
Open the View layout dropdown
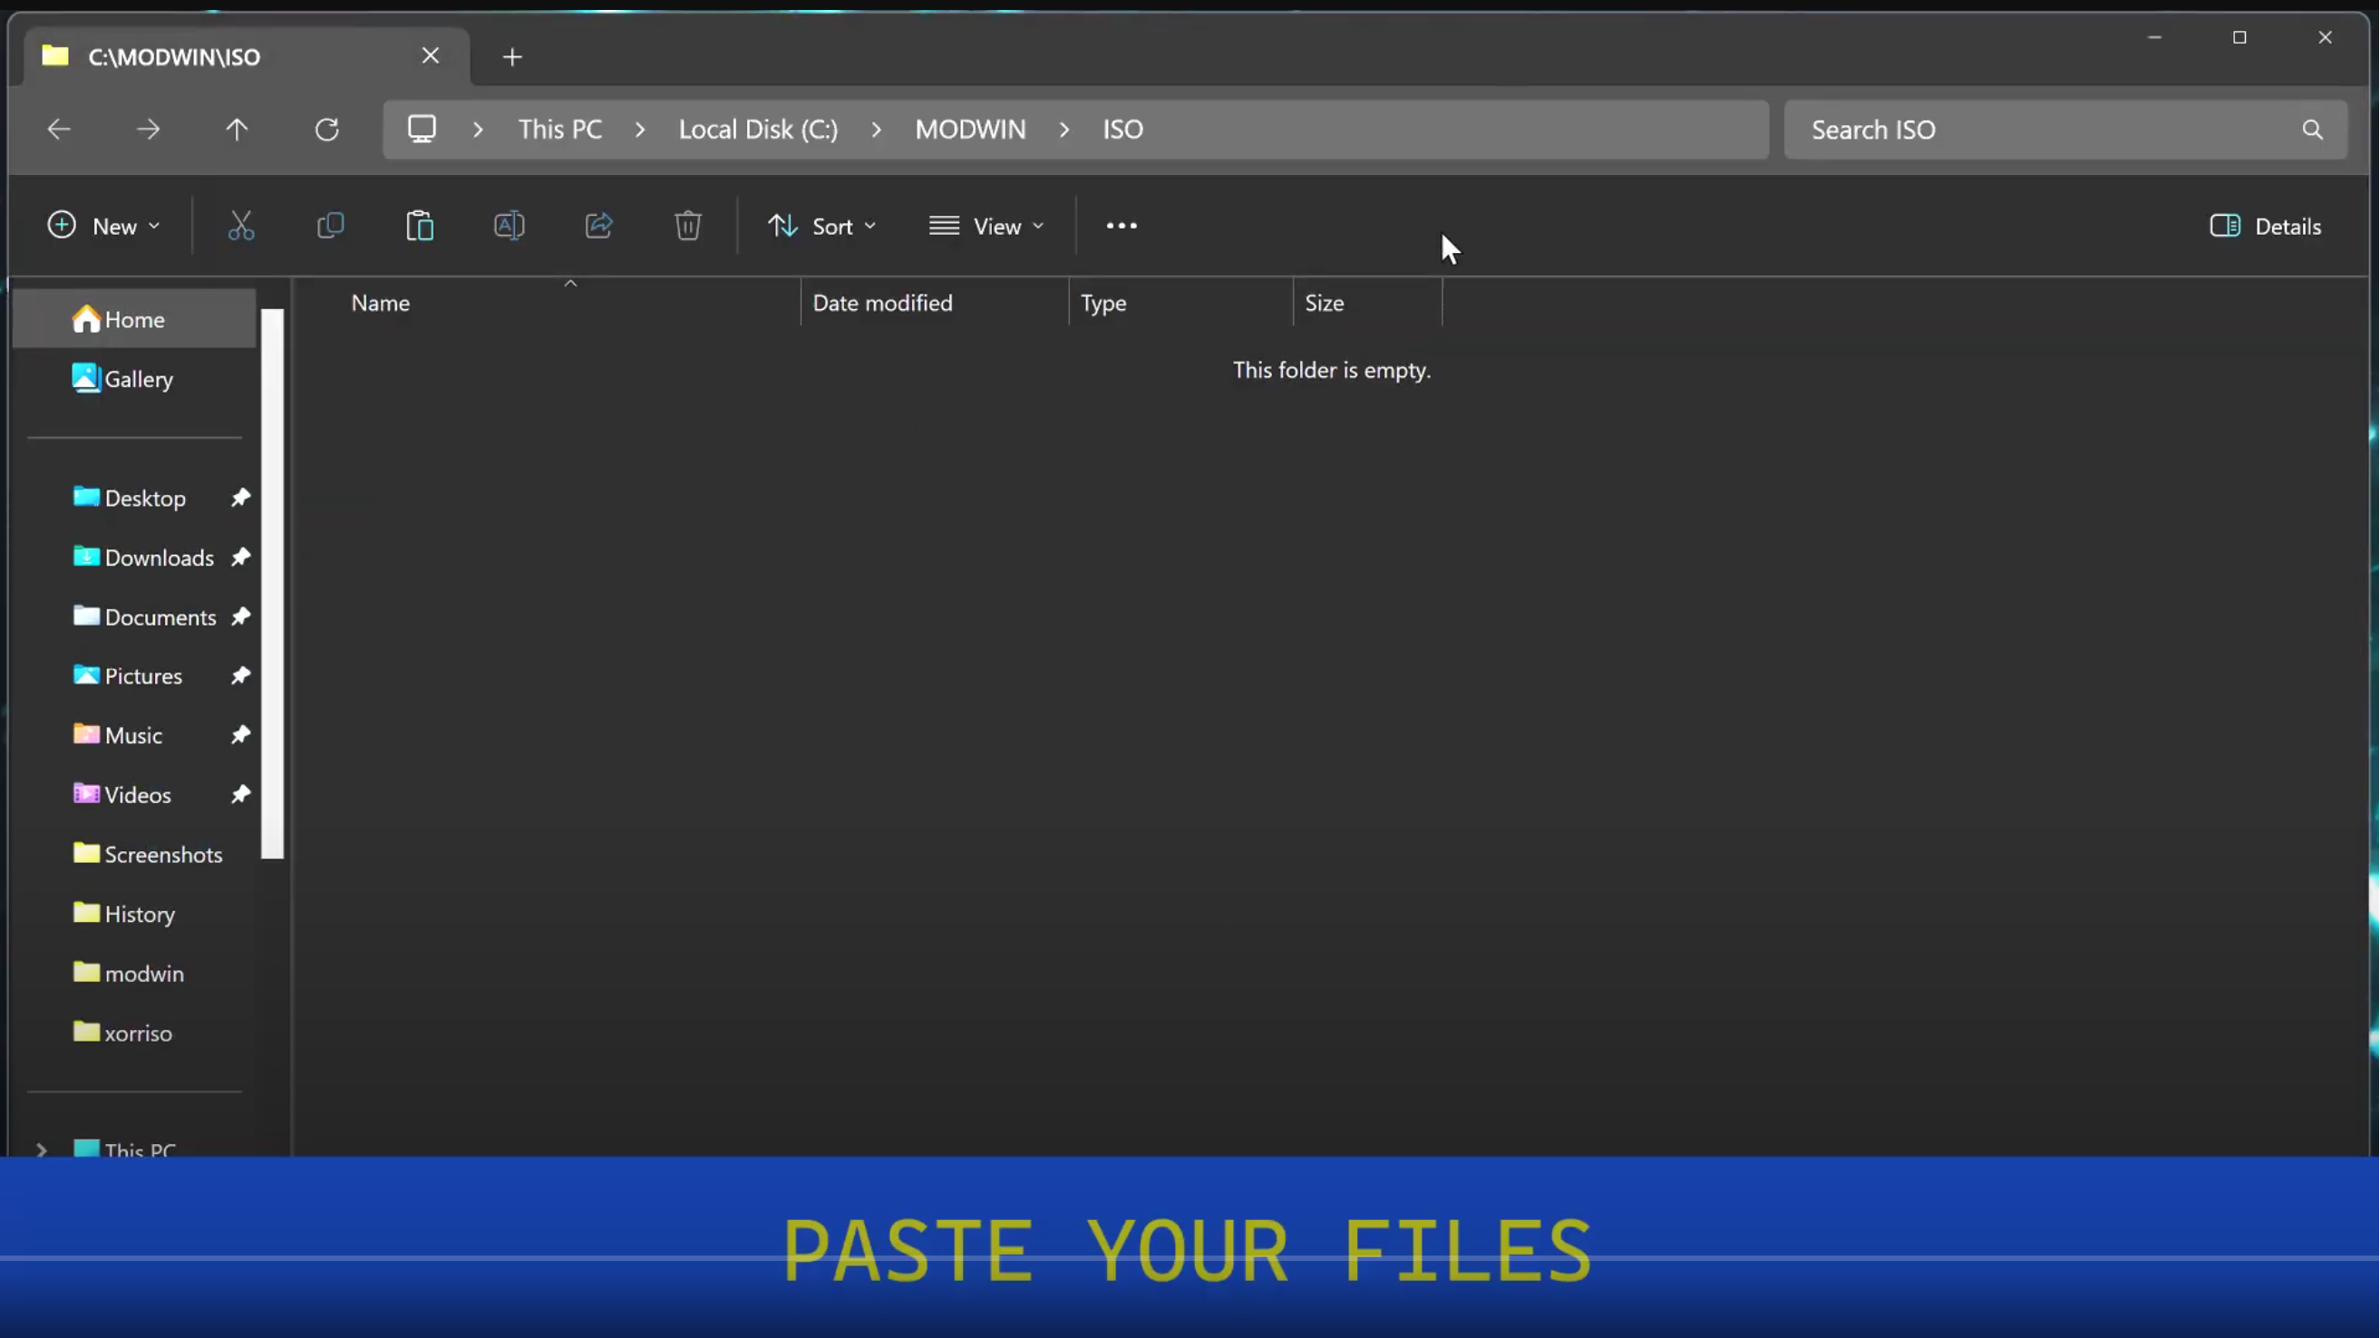coord(986,226)
